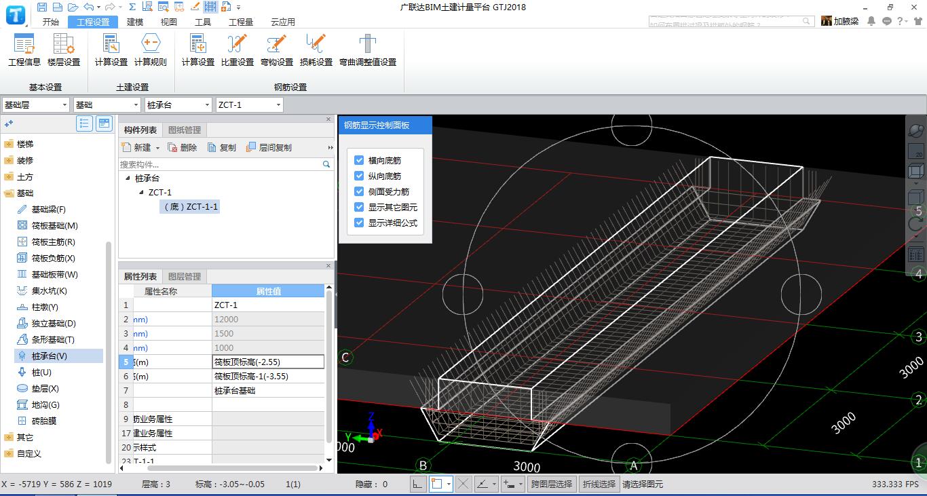
Task: Click the Sum (Σ) calculate icon
Action: tap(132, 7)
